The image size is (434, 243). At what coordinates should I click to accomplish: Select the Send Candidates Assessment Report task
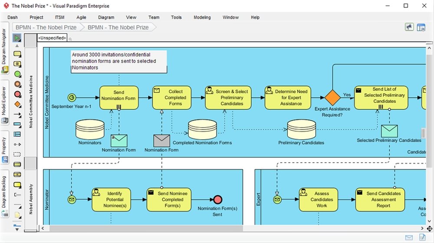380,200
